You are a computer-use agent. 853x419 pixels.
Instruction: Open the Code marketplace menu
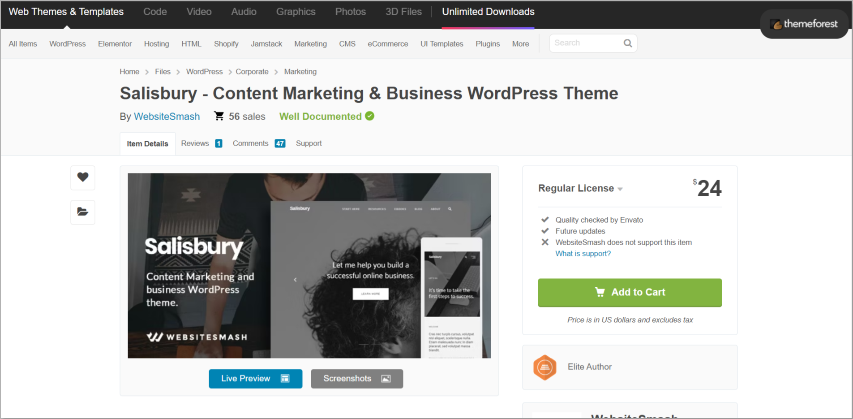coord(155,12)
